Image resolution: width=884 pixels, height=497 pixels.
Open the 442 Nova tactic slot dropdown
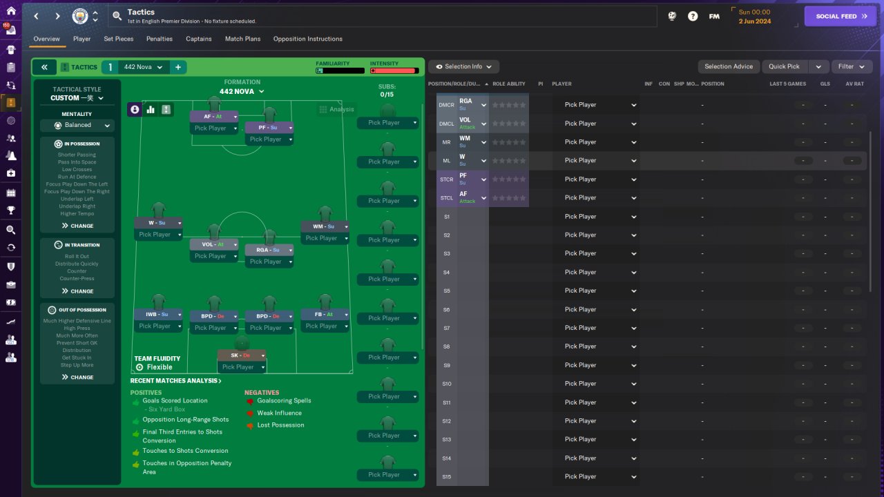click(144, 67)
